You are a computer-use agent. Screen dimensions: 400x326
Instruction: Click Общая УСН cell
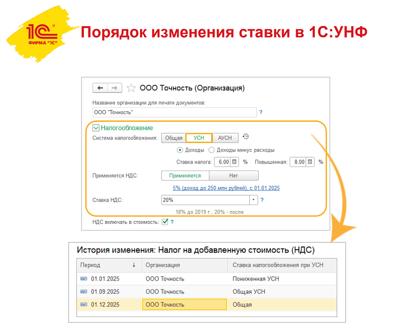tap(248, 291)
